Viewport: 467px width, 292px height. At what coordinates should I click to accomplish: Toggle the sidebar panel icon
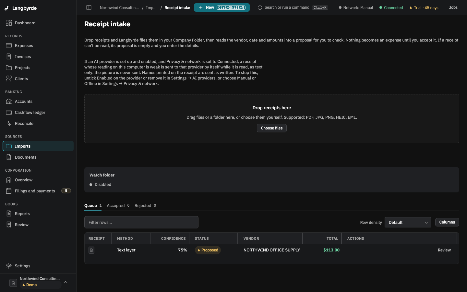pos(89,7)
